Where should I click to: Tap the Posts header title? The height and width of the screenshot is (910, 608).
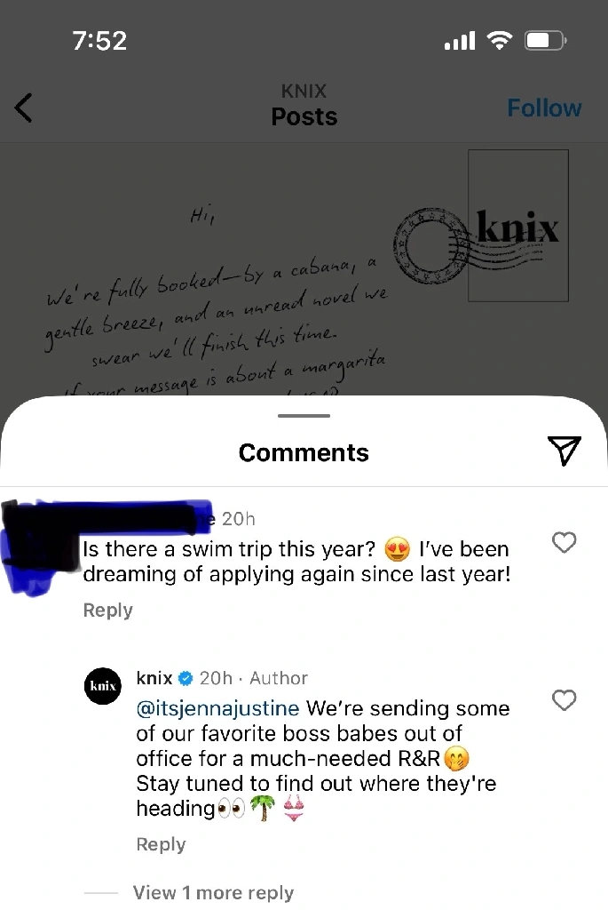click(x=304, y=116)
